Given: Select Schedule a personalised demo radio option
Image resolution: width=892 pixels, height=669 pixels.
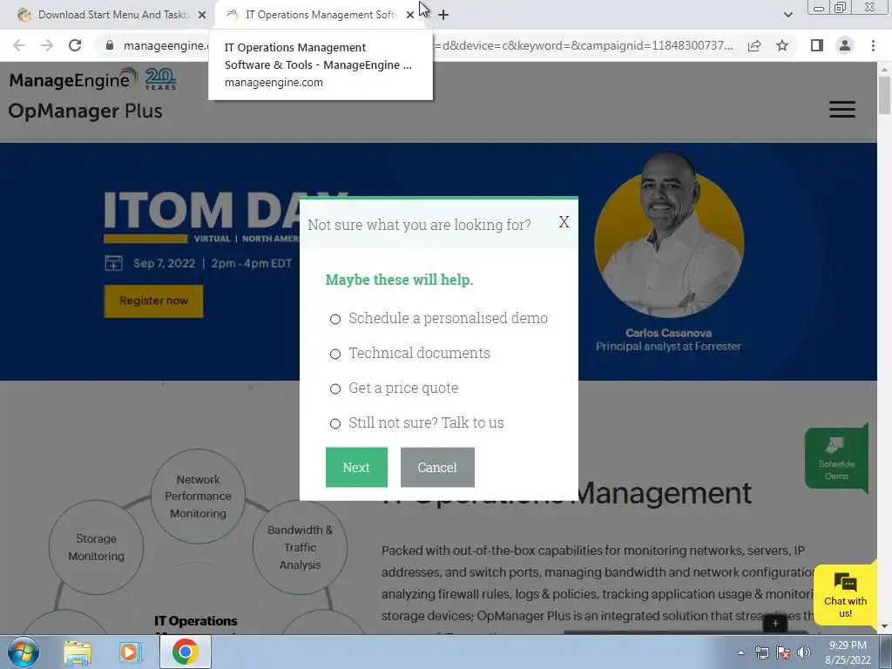Looking at the screenshot, I should click(335, 319).
